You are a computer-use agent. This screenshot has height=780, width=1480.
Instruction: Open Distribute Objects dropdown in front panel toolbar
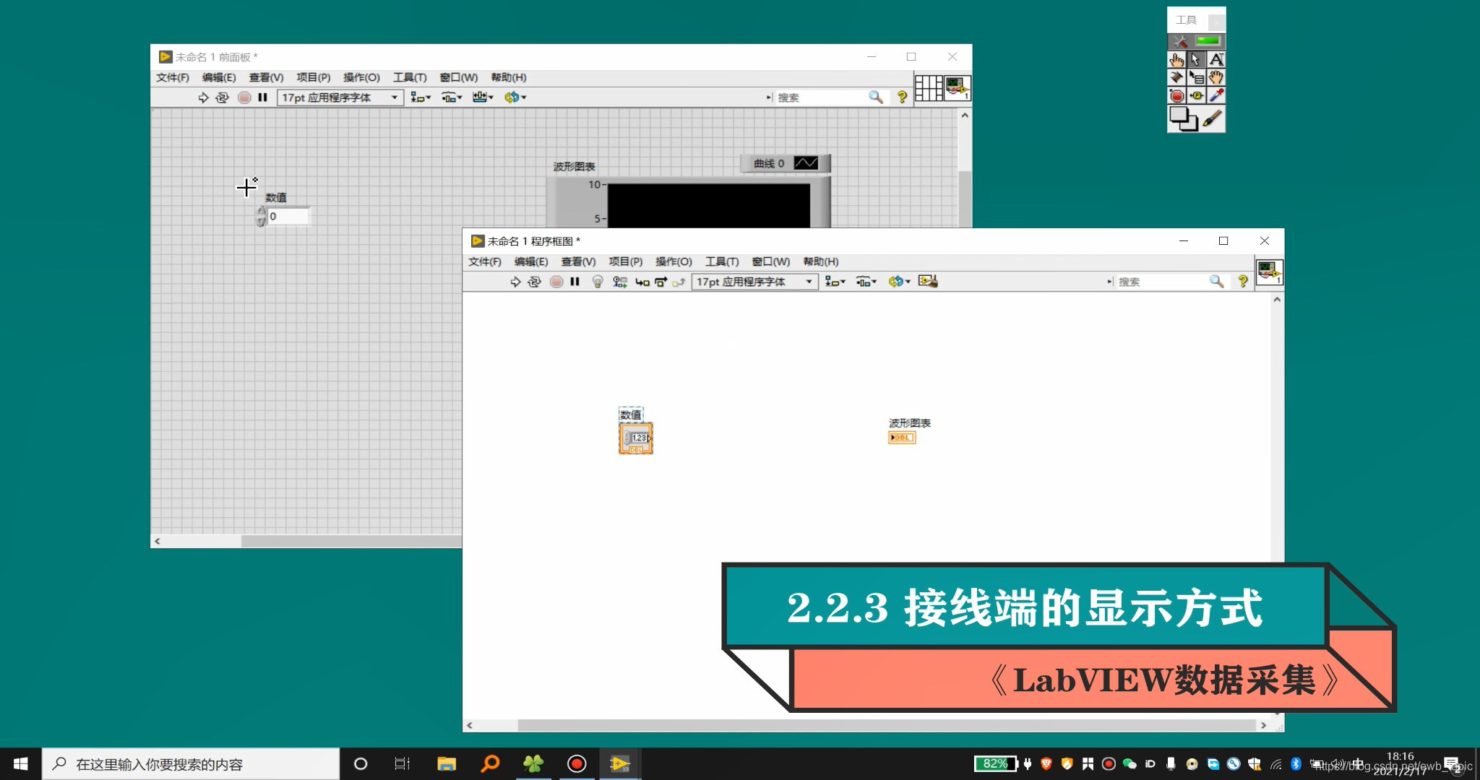tap(452, 97)
